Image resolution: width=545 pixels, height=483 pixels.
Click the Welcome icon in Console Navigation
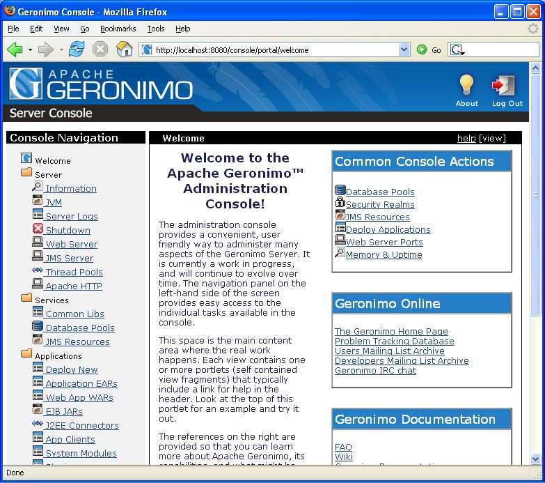pyautogui.click(x=26, y=158)
